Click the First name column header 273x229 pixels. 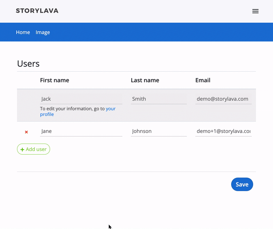coord(55,80)
